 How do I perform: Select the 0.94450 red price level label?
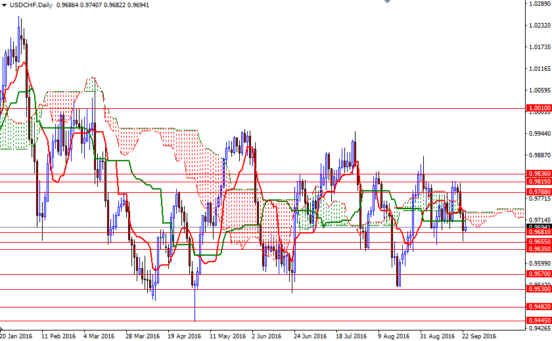coord(539,321)
